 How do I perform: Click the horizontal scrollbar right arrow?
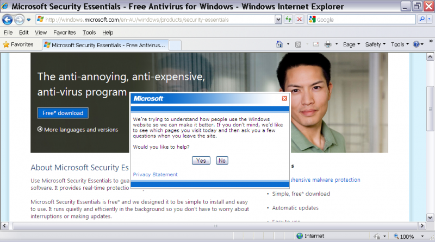(422, 226)
